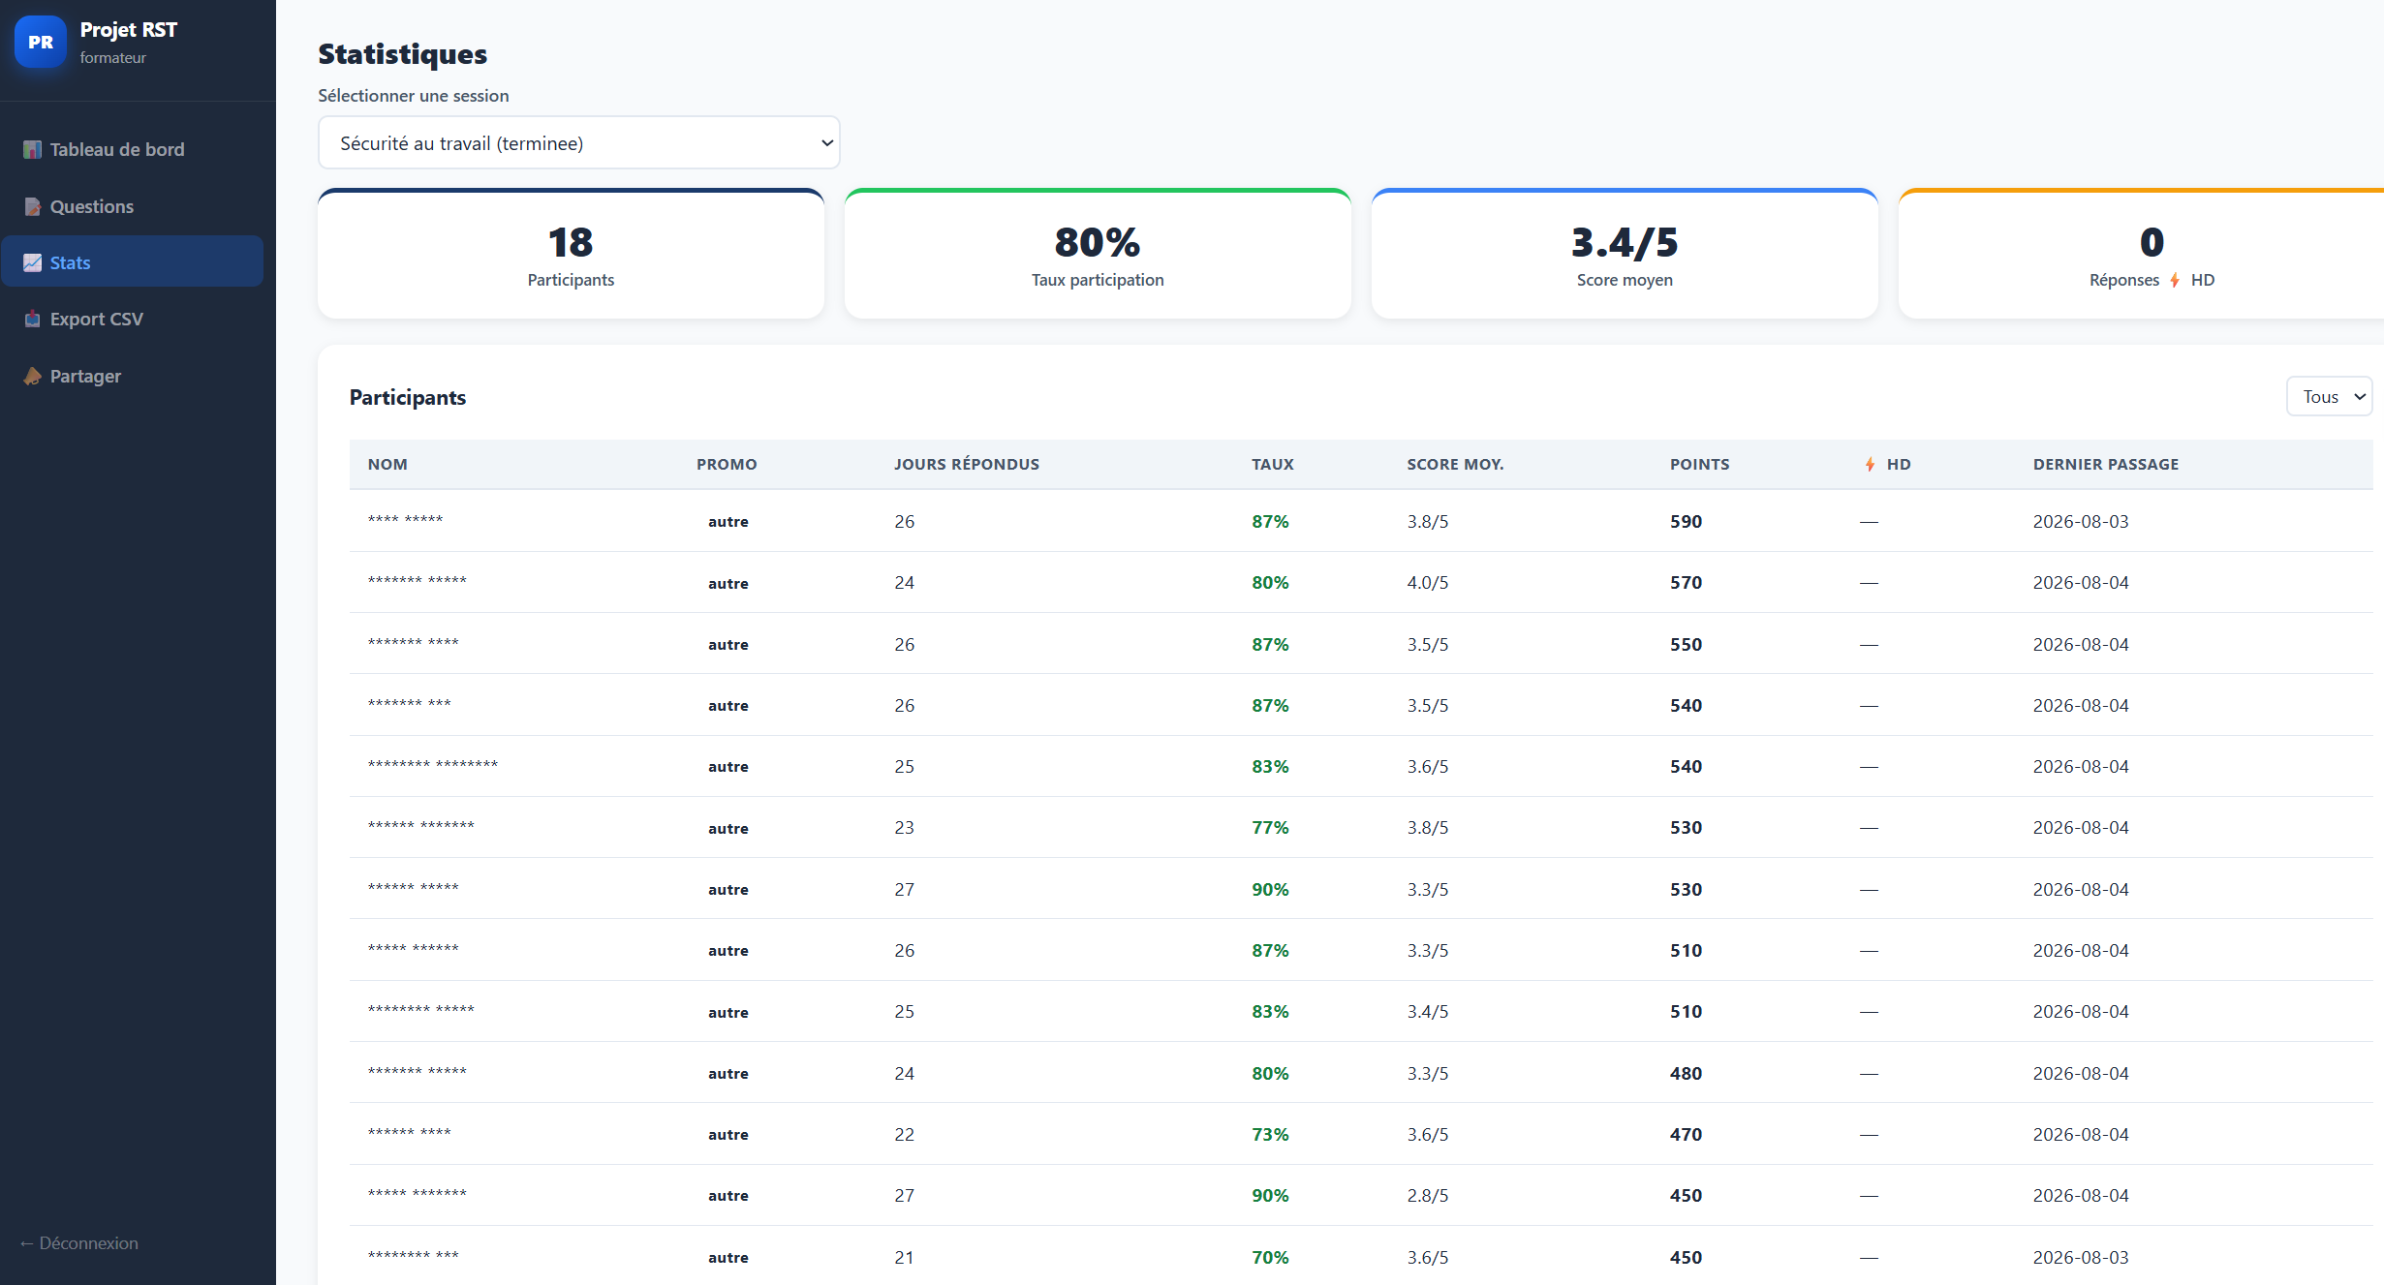Click the Déconnexion link
Viewport: 2384px width, 1285px height.
(78, 1242)
